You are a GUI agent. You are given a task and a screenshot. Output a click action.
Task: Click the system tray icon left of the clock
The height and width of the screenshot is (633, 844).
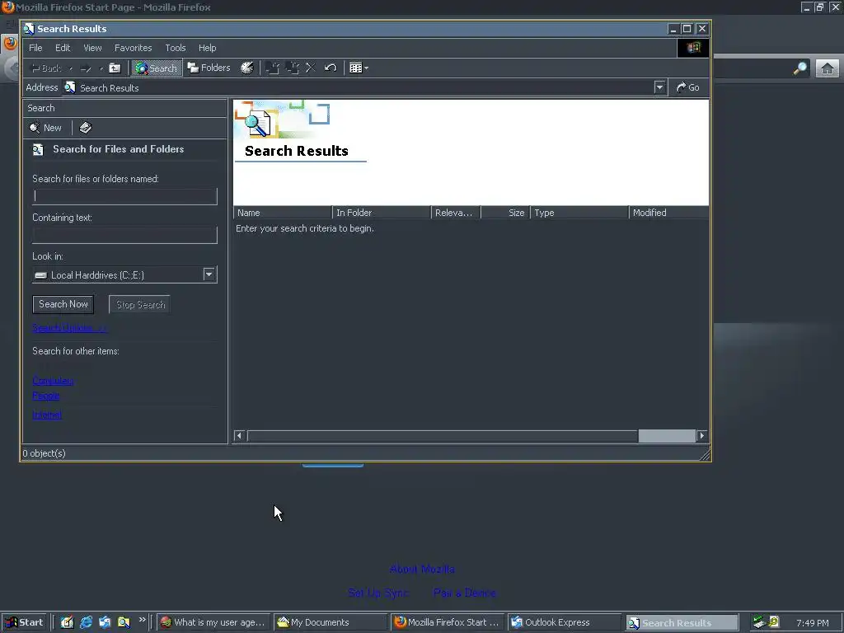[x=774, y=622]
